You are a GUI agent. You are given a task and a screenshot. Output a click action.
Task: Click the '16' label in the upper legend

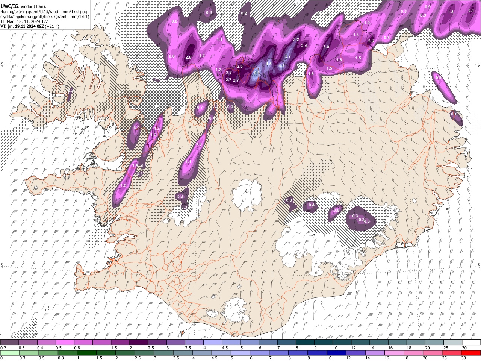390,348
